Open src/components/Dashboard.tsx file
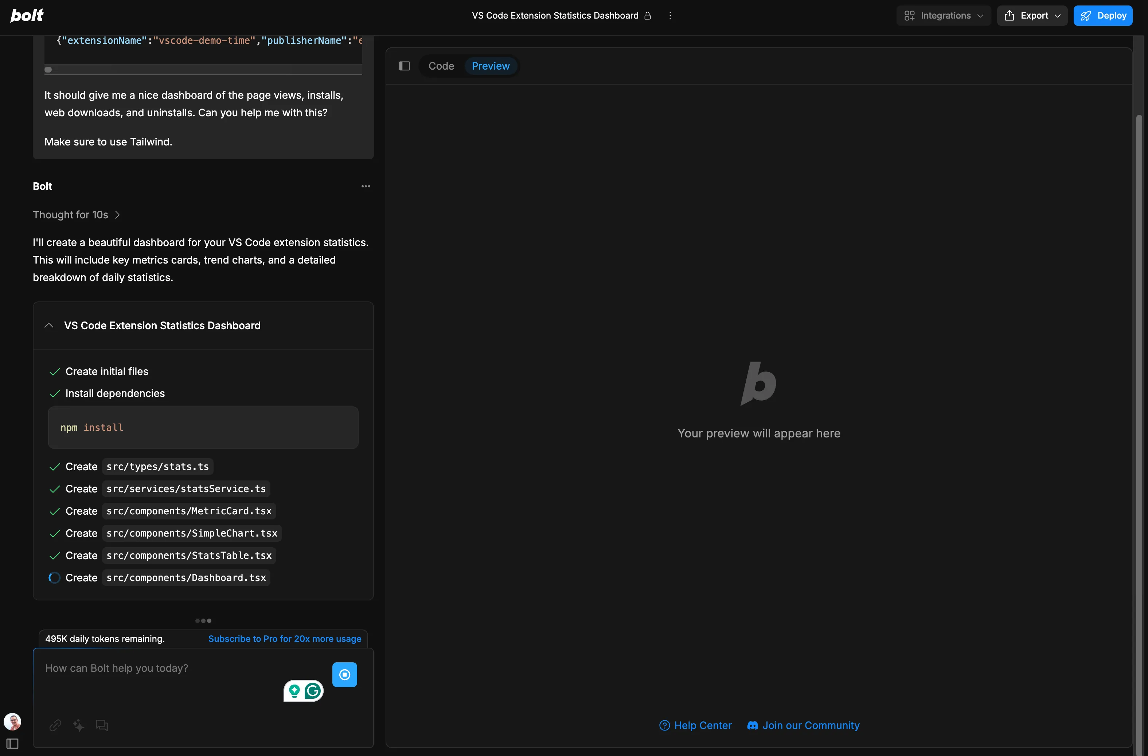 coord(186,577)
